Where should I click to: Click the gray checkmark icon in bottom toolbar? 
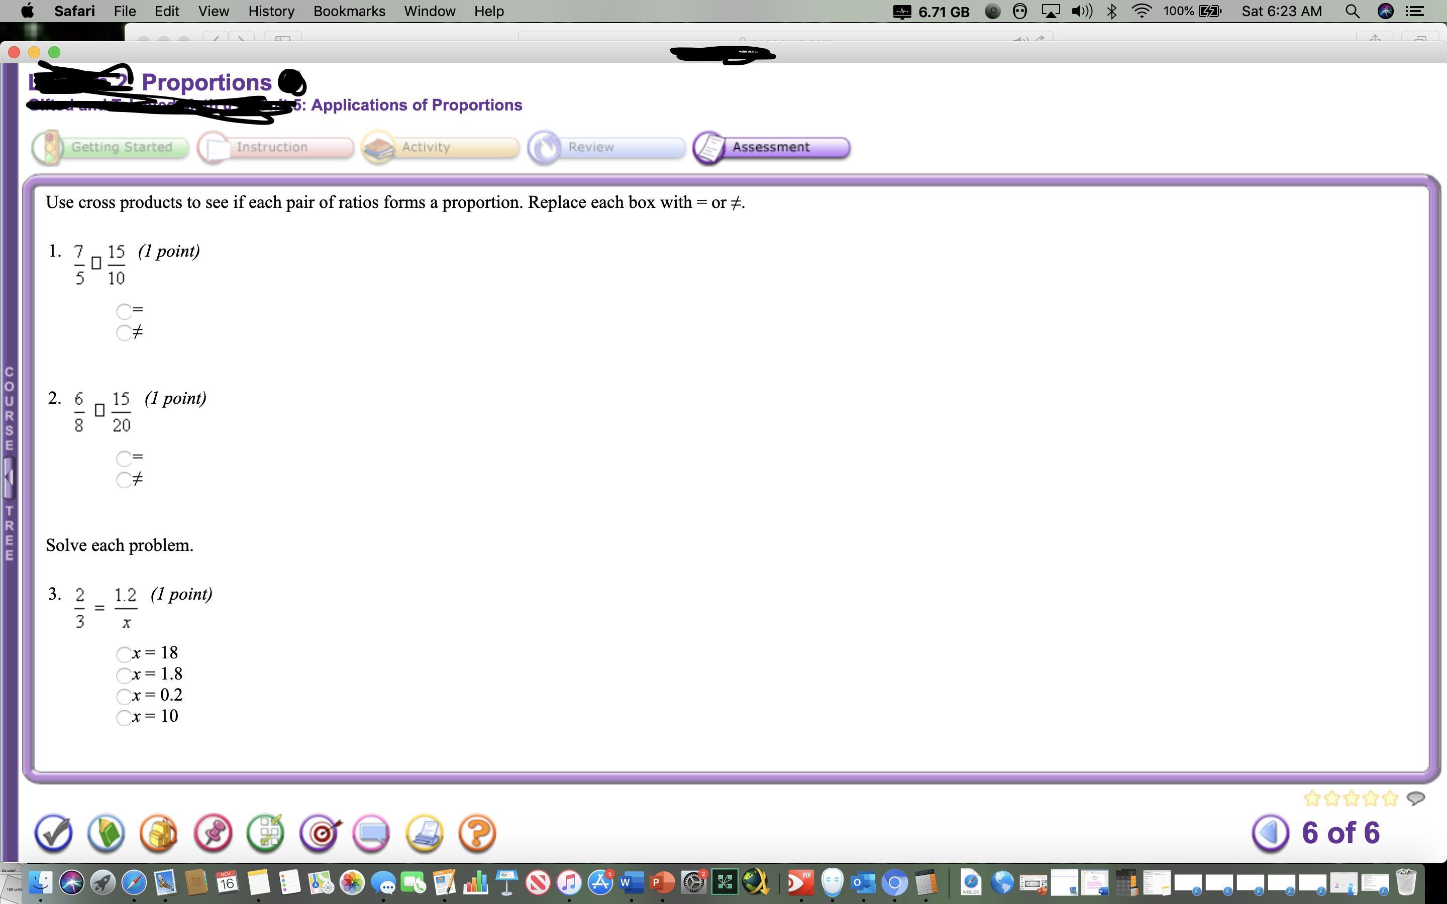(53, 832)
